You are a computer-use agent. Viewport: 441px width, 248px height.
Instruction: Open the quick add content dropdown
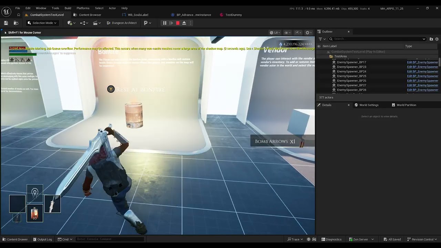72,23
